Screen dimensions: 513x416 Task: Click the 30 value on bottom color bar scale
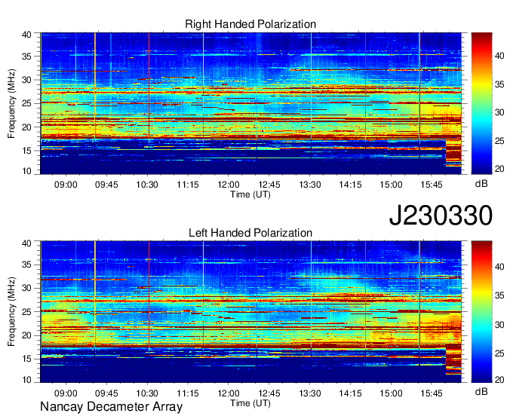[x=499, y=325]
